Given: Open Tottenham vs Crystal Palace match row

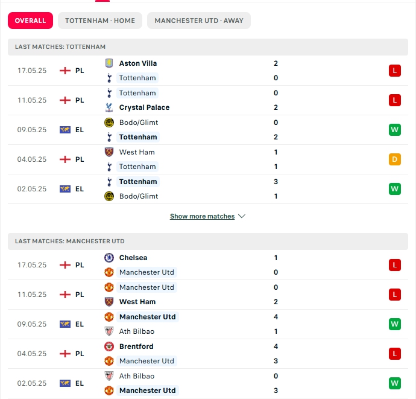Looking at the screenshot, I should click(208, 100).
